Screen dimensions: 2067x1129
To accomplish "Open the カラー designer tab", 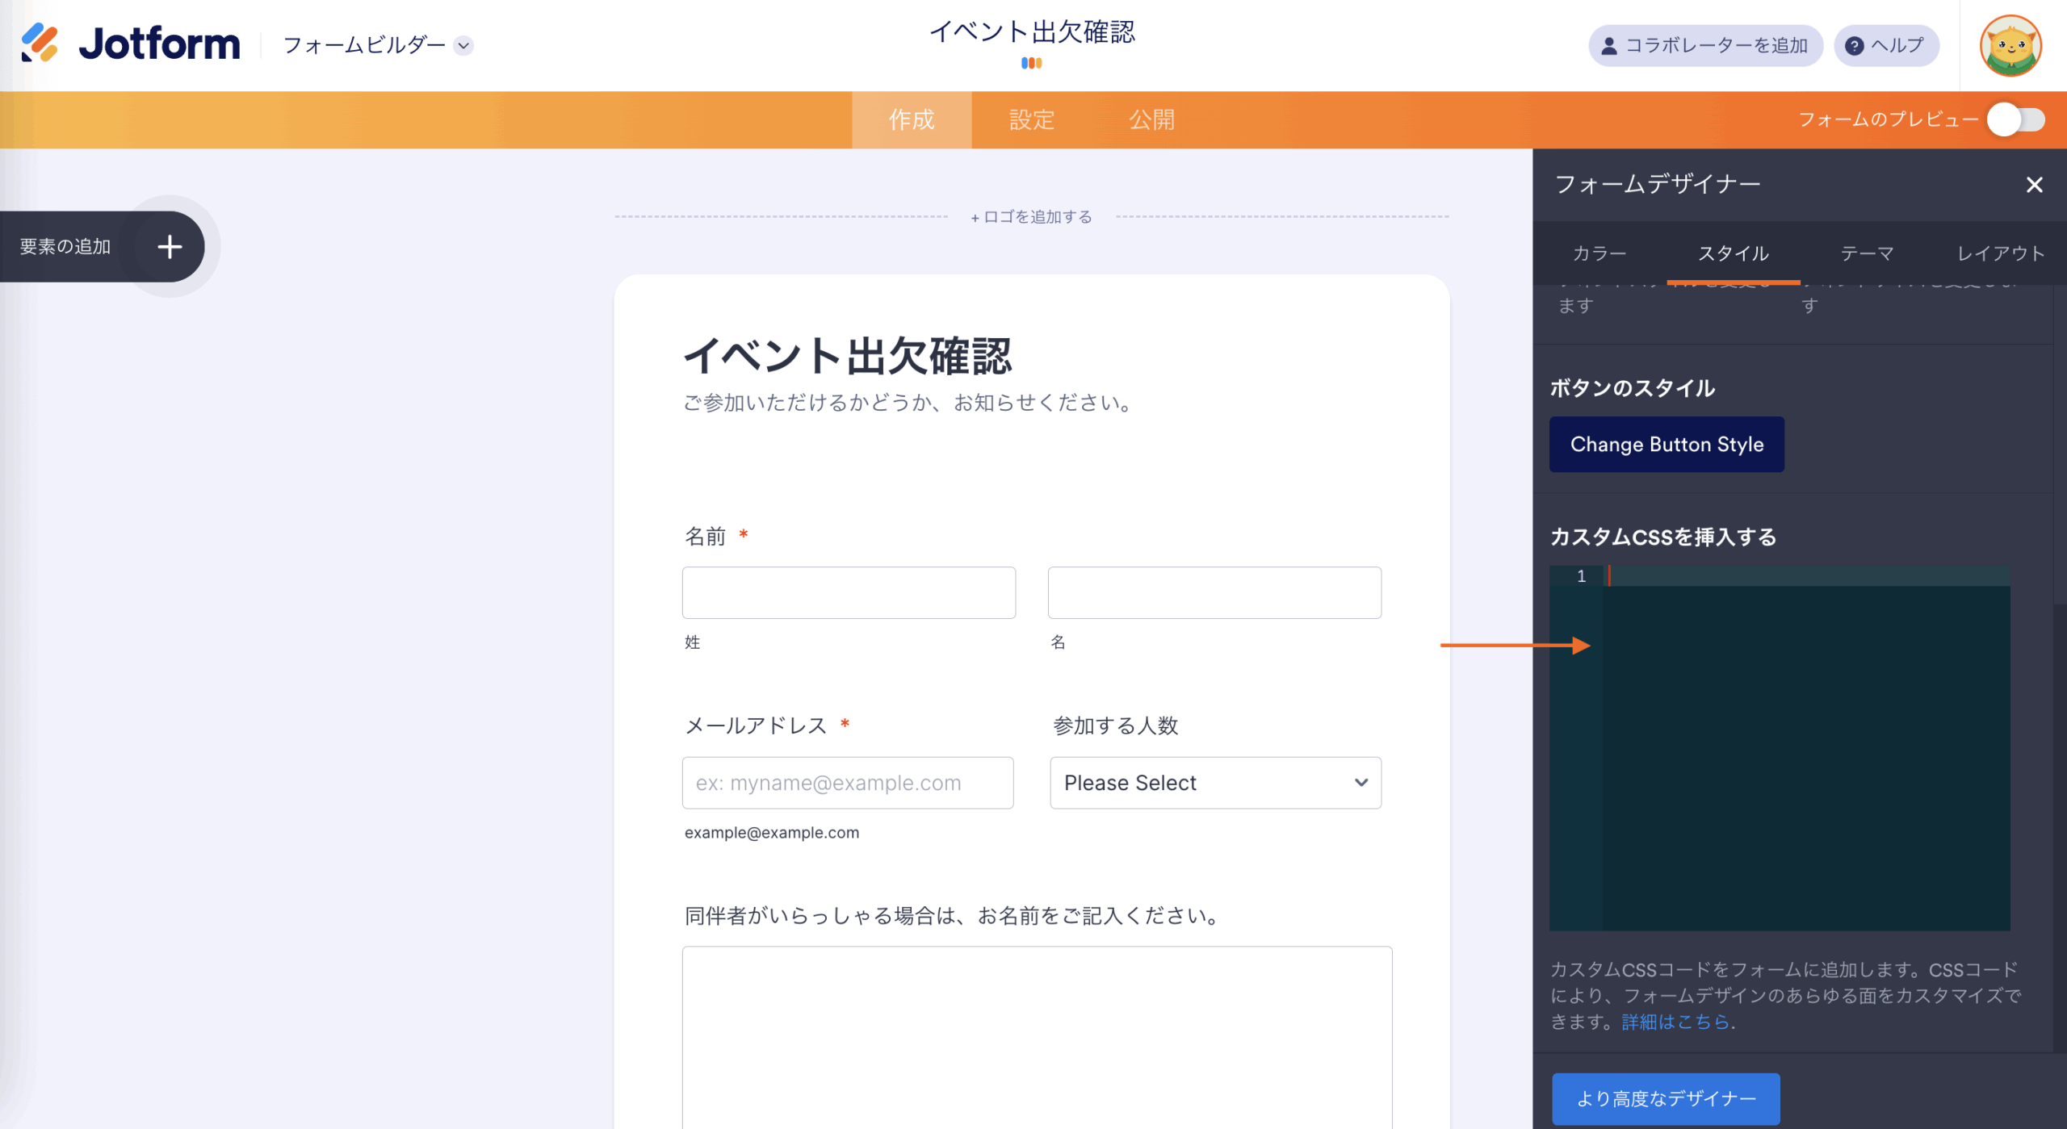I will (x=1599, y=253).
